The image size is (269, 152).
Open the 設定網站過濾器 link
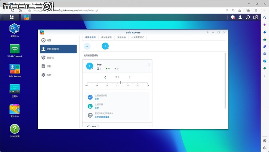(102, 117)
